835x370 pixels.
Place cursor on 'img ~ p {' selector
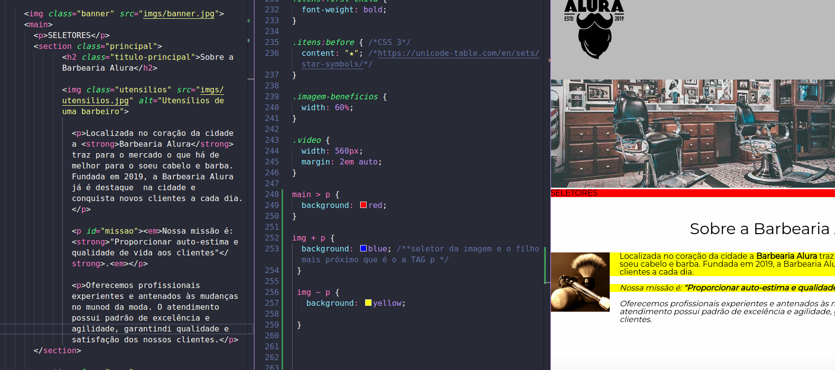(318, 292)
